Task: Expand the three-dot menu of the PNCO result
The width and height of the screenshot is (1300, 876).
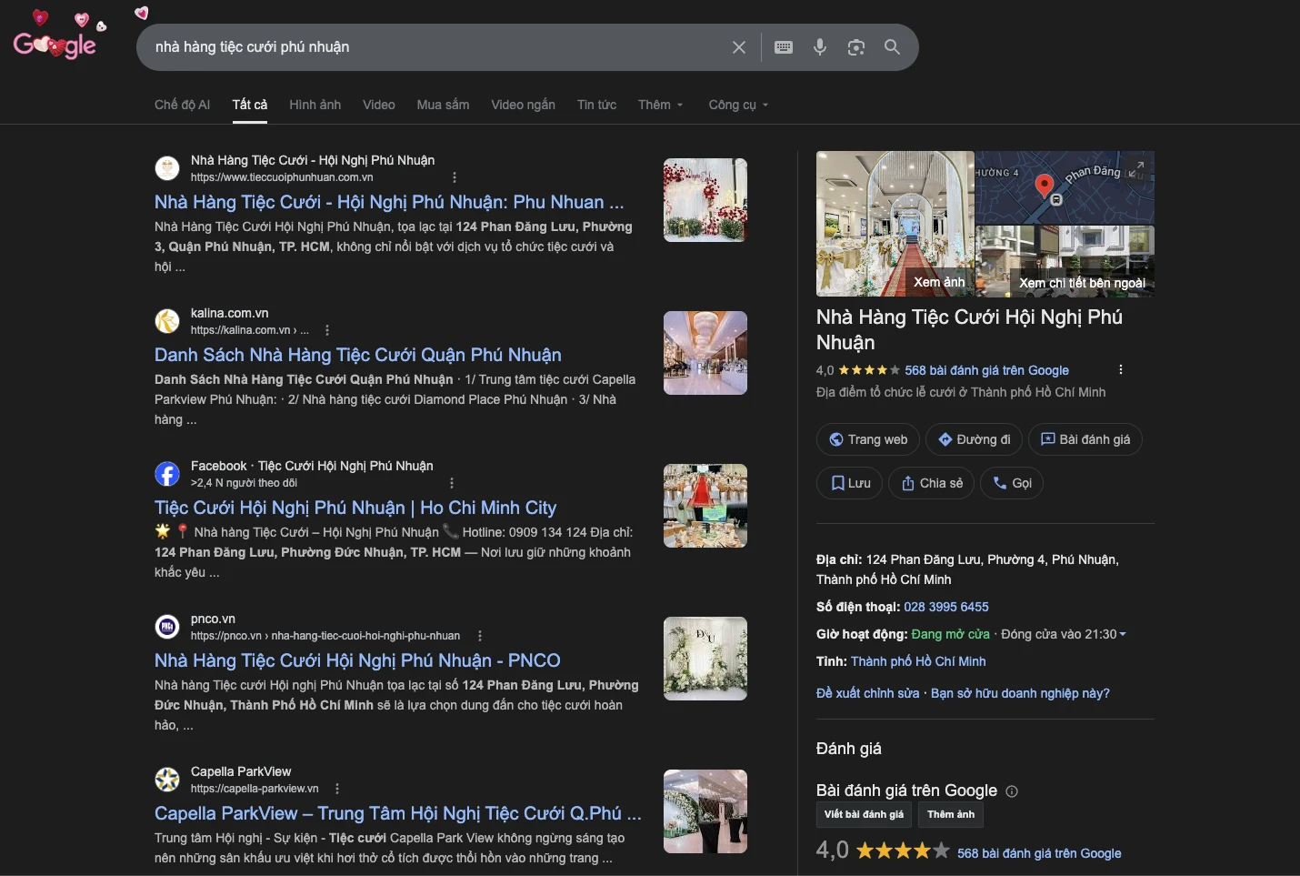Action: (480, 636)
